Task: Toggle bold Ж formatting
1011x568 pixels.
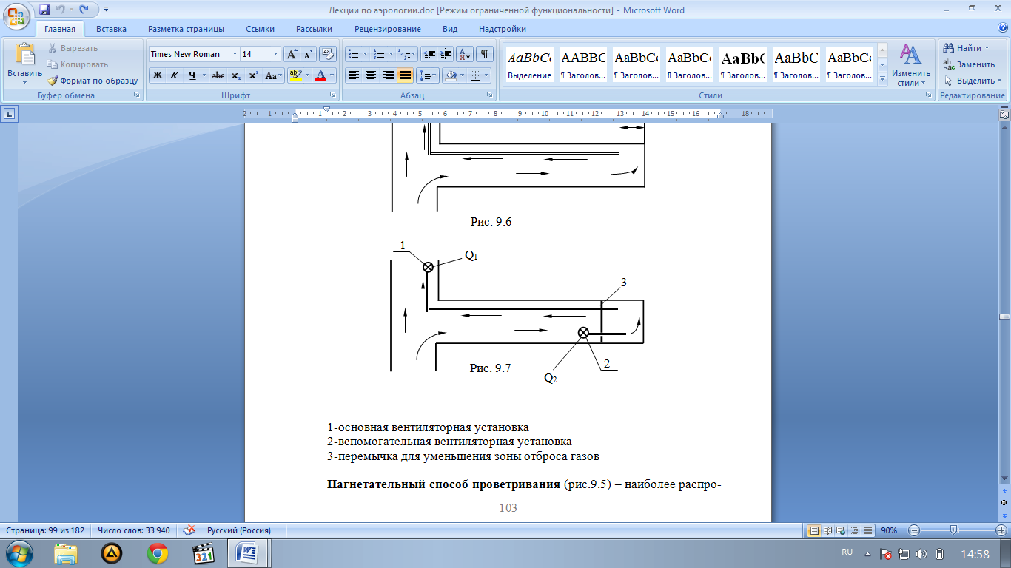Action: click(x=158, y=75)
